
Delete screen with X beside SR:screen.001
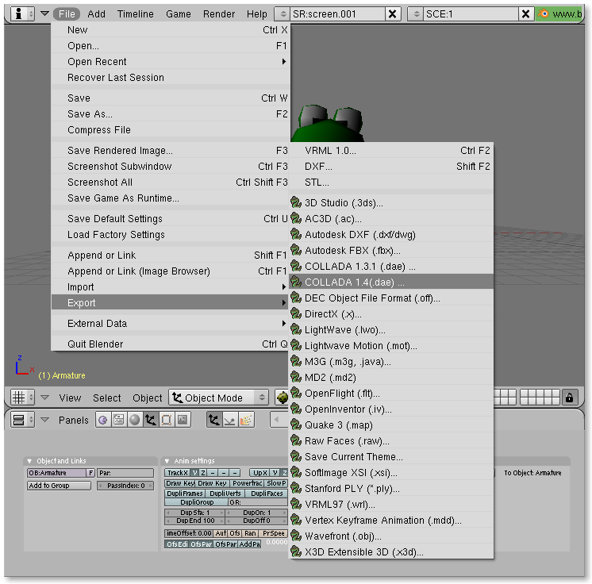(393, 14)
